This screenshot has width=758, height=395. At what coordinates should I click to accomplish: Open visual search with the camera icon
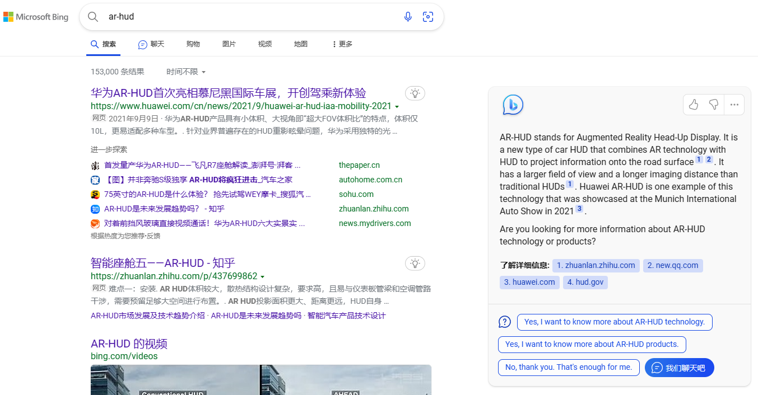[x=428, y=17]
